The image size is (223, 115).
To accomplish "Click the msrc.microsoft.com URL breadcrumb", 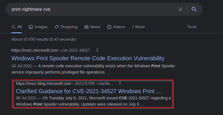I will click(51, 50).
